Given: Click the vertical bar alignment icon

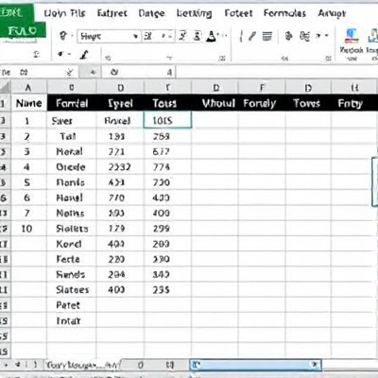Looking at the screenshot, I should [241, 36].
